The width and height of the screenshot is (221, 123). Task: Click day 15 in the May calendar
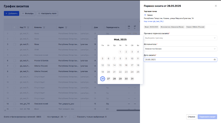(120, 65)
